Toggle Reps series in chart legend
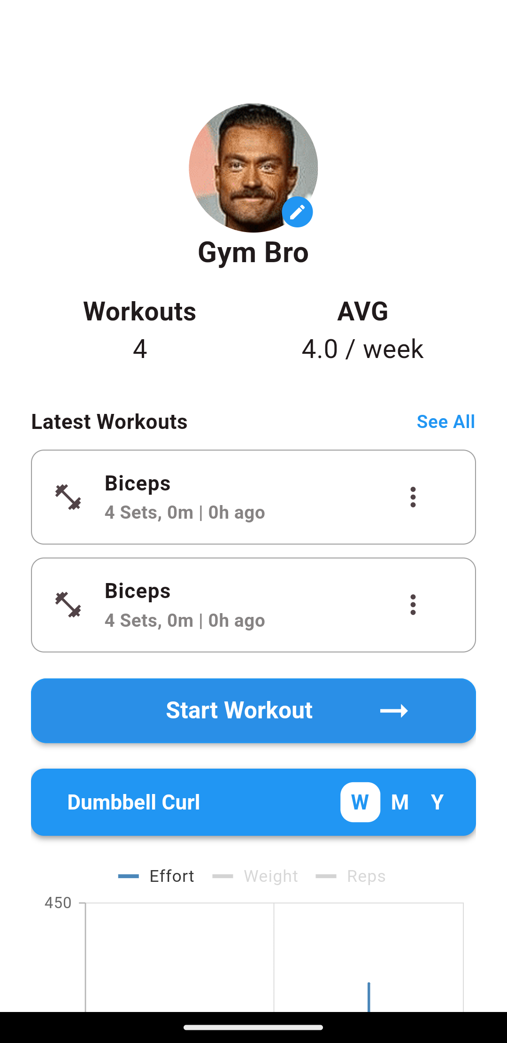The height and width of the screenshot is (1043, 507). click(x=351, y=876)
